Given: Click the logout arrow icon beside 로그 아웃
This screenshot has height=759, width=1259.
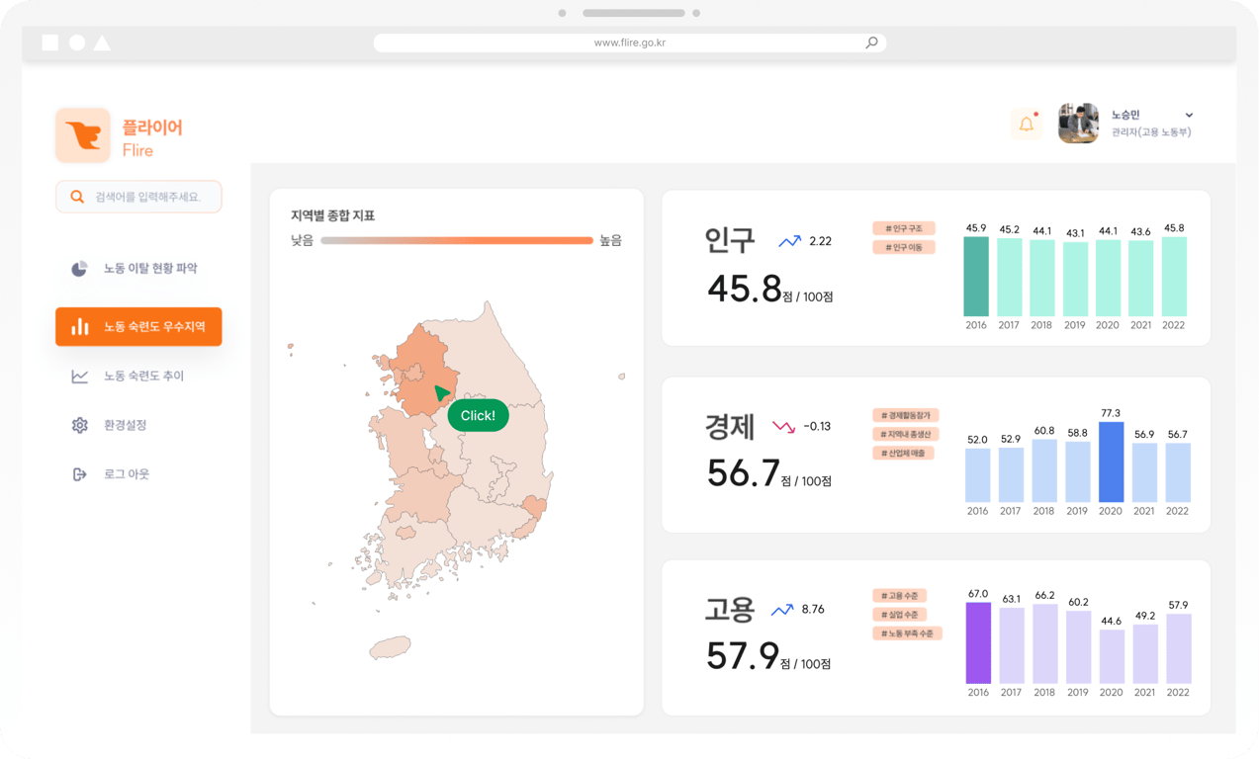Looking at the screenshot, I should pyautogui.click(x=79, y=474).
